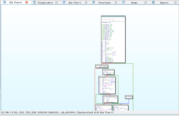Click the IDA View-A tab icon
The image size is (179, 116).
(x=4, y=2)
